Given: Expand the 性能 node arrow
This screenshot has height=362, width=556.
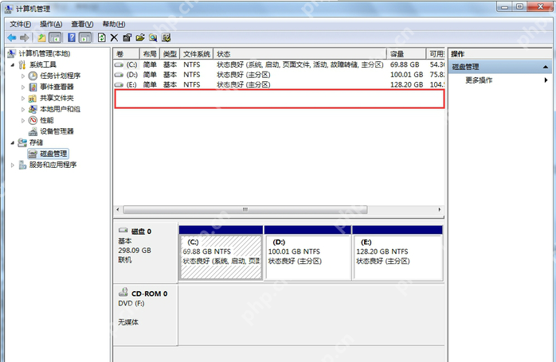Looking at the screenshot, I should click(x=22, y=120).
